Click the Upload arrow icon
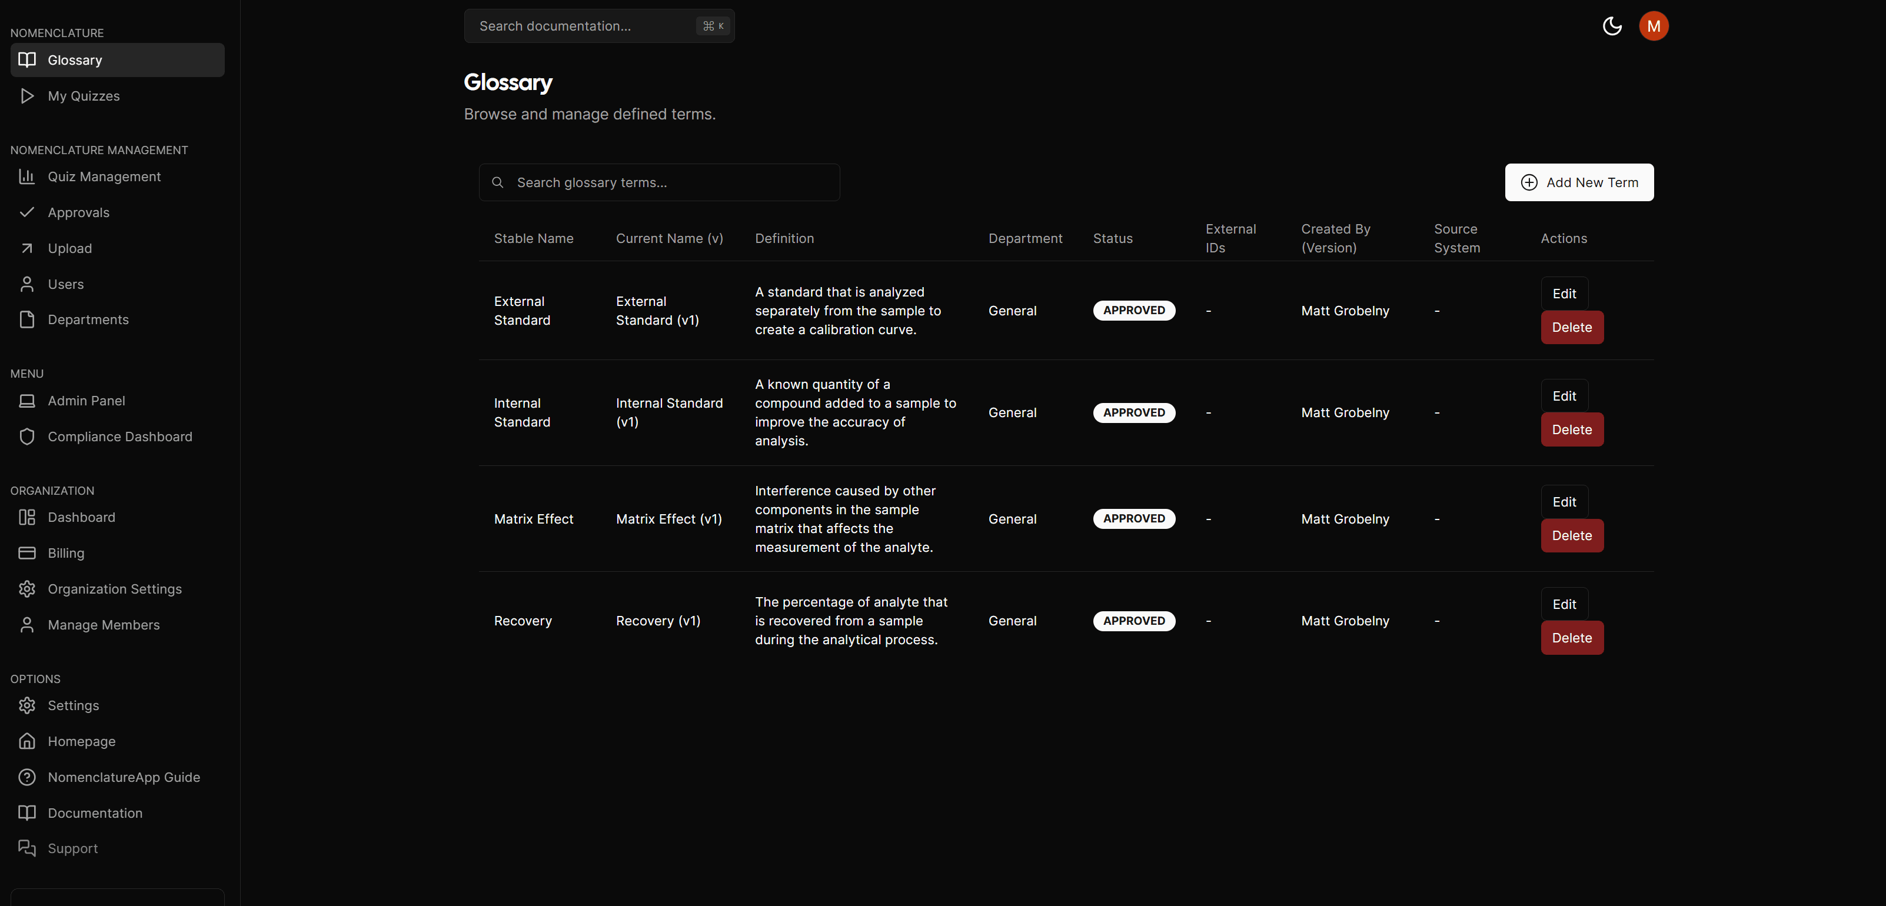The height and width of the screenshot is (906, 1886). pyautogui.click(x=27, y=248)
